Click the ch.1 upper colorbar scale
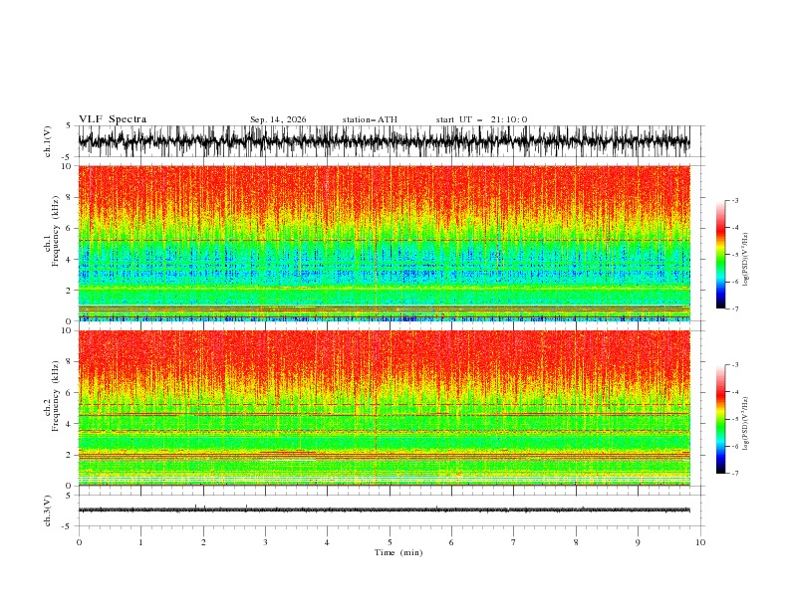The image size is (789, 609). tap(720, 254)
